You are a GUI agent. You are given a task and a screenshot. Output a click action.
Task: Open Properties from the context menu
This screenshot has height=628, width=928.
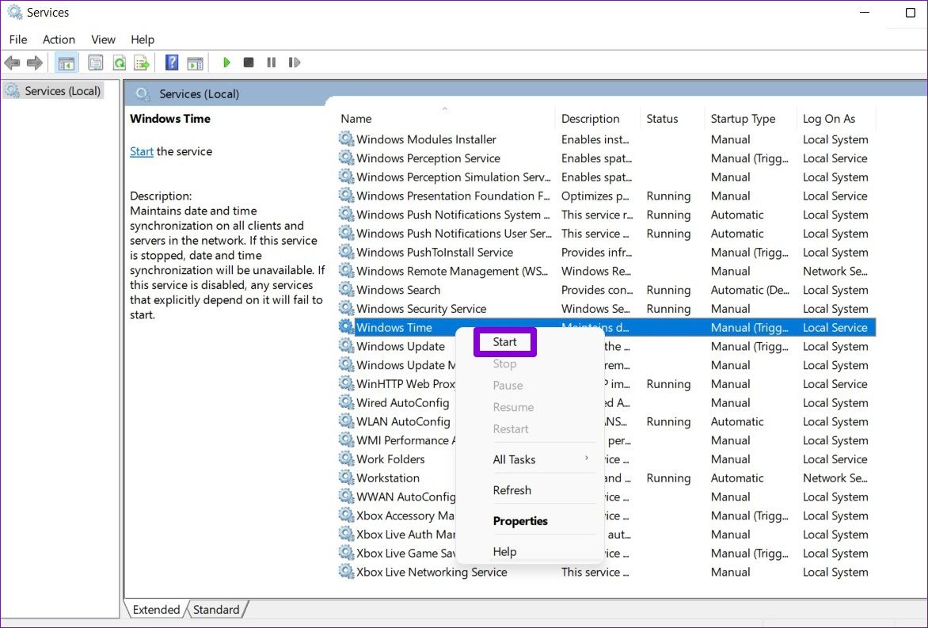click(x=520, y=521)
